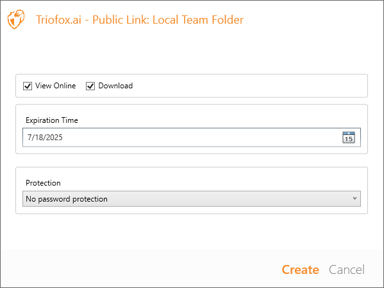Open the calendar date picker icon
Image resolution: width=384 pixels, height=288 pixels.
(x=349, y=138)
